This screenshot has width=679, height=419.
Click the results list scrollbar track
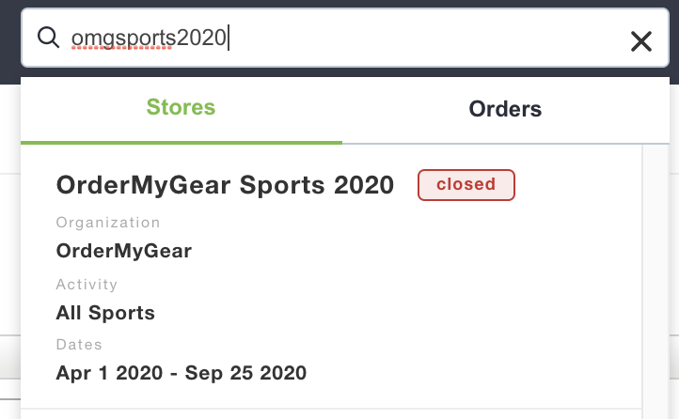tap(655, 281)
